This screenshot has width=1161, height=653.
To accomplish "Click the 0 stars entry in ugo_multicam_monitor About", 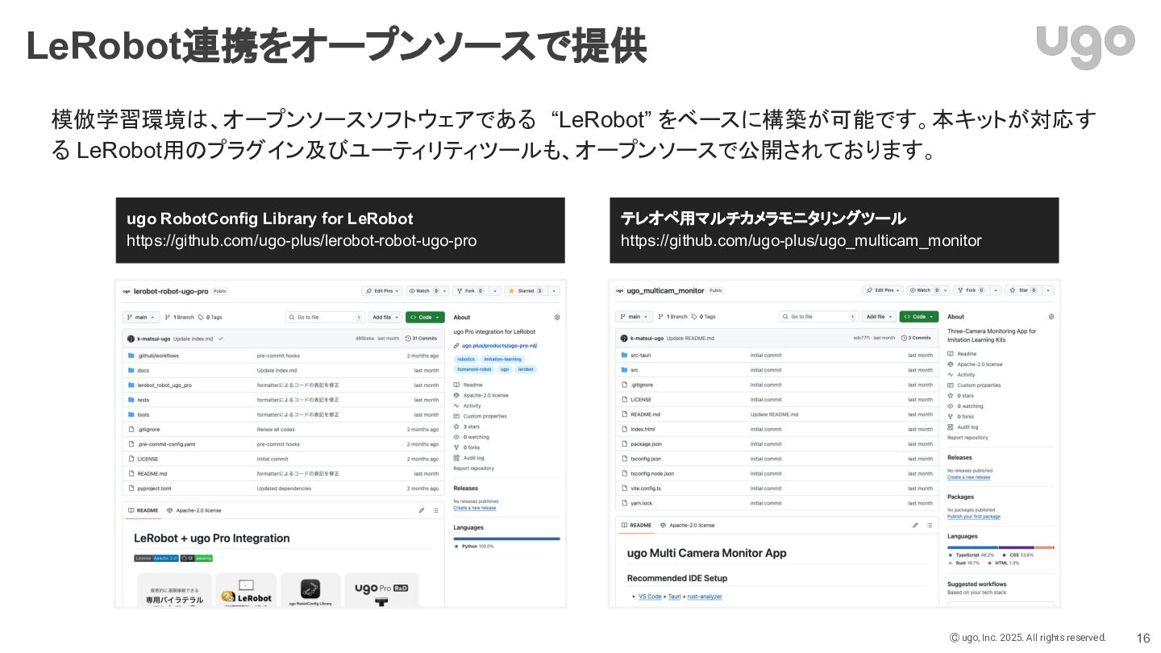I will 960,396.
